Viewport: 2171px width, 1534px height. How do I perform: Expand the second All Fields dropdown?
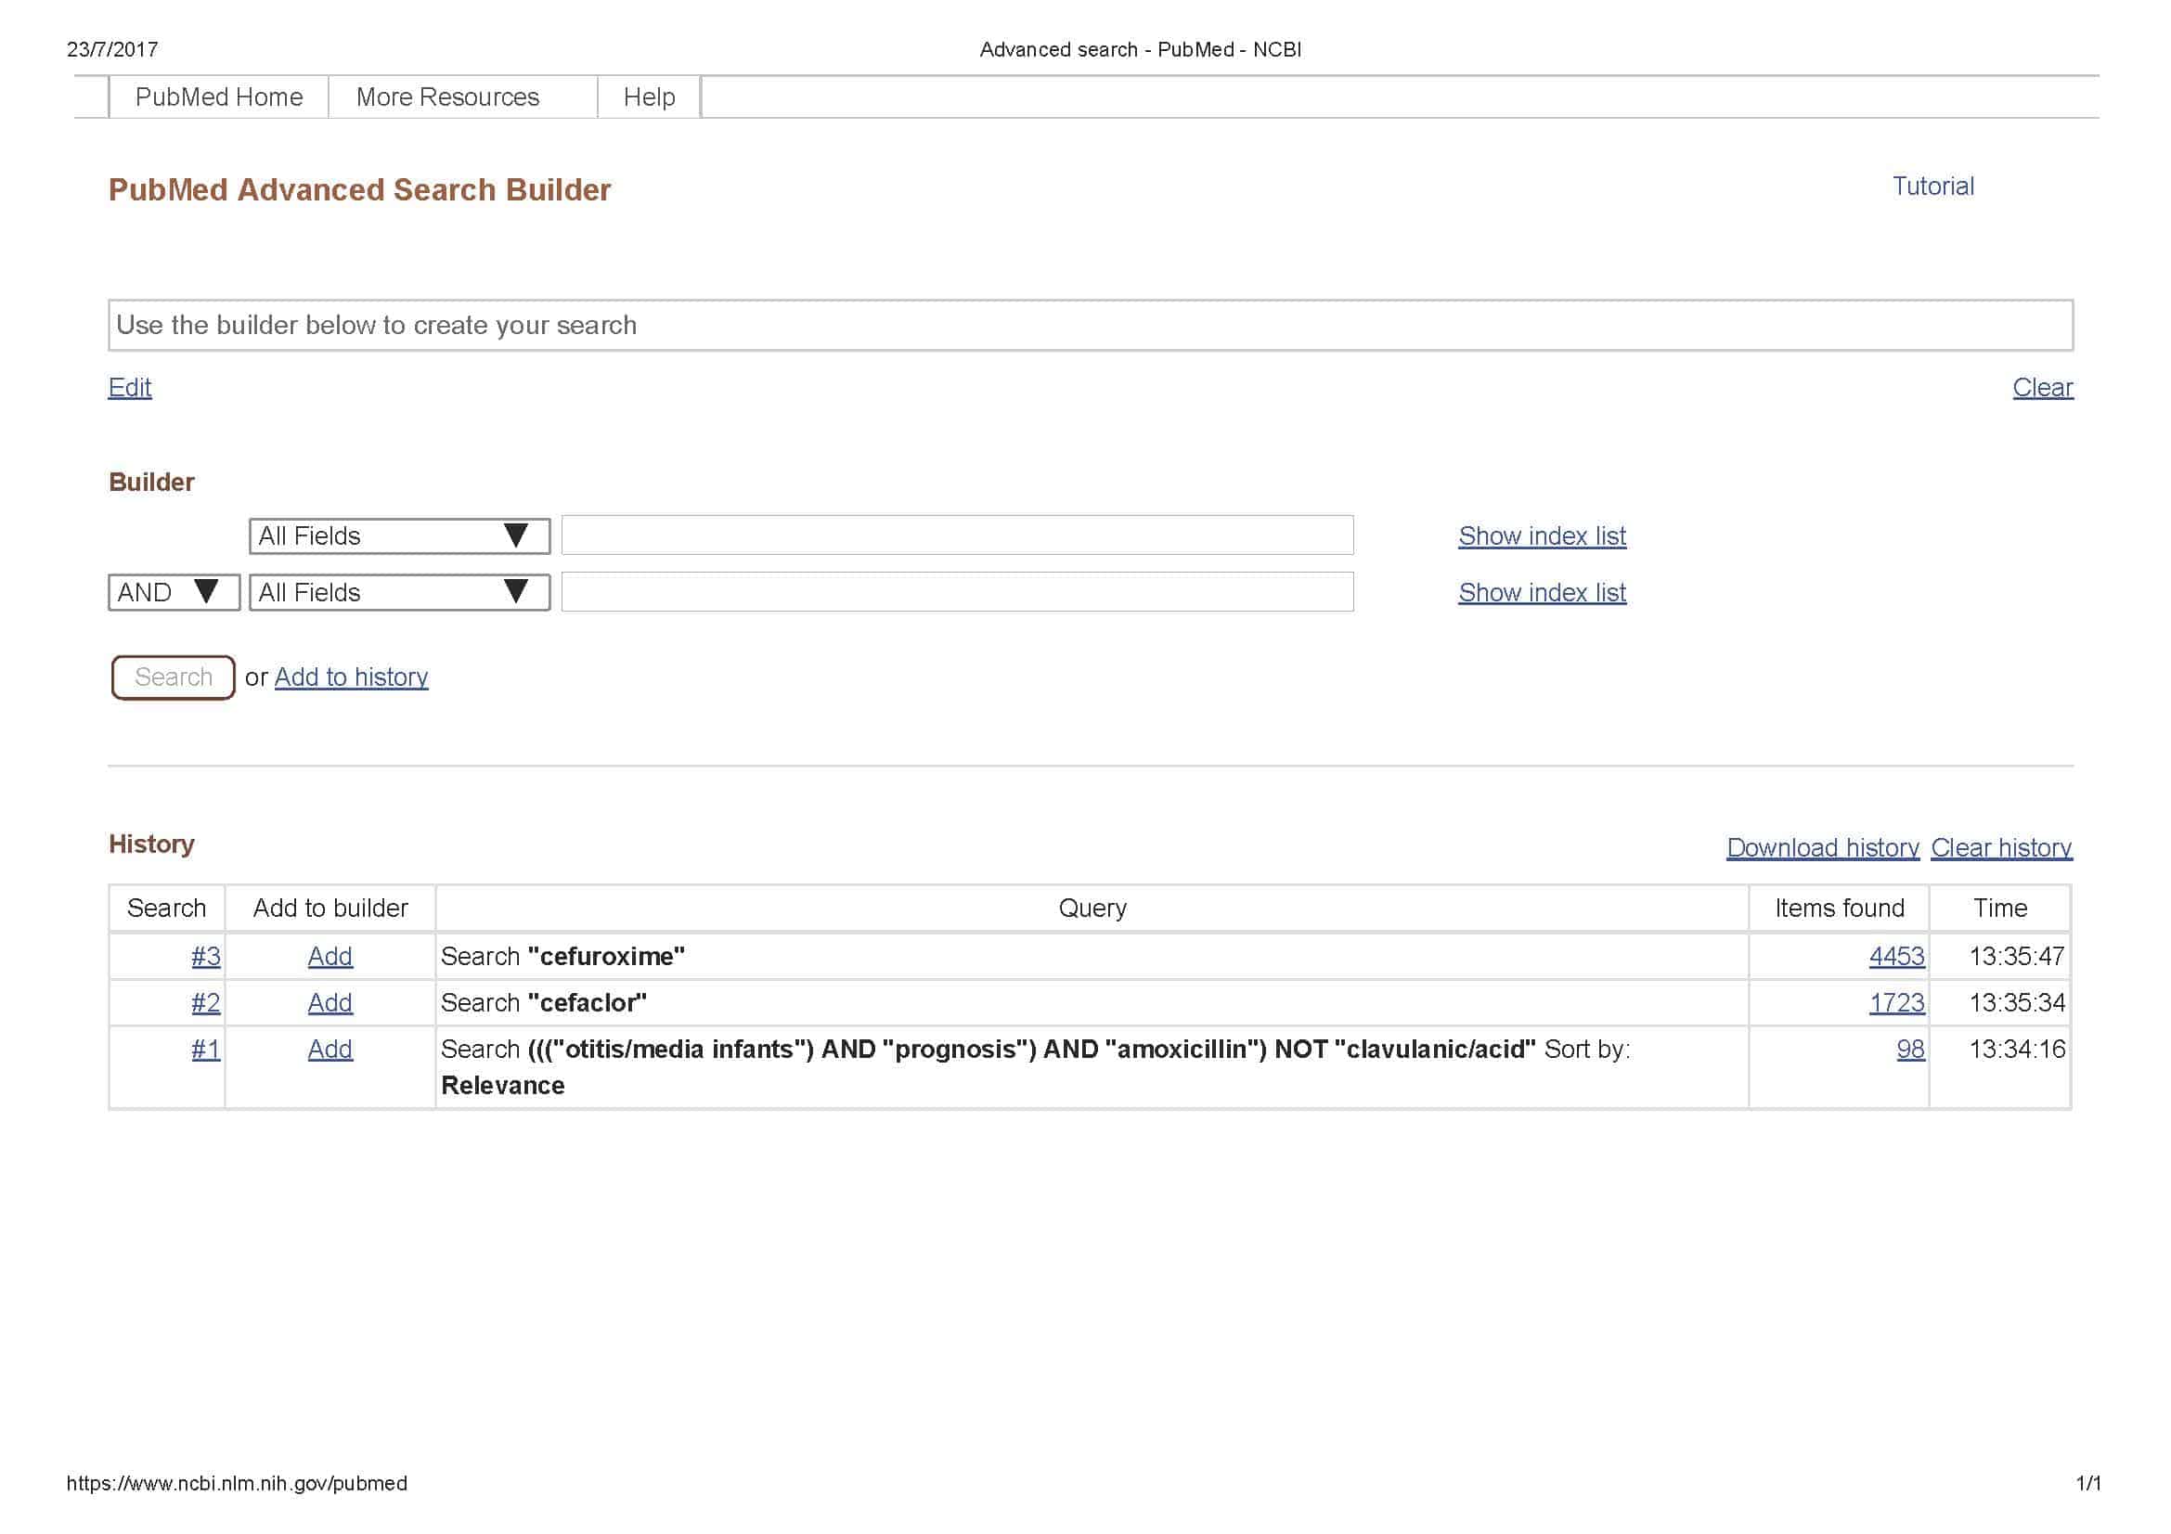pyautogui.click(x=399, y=593)
